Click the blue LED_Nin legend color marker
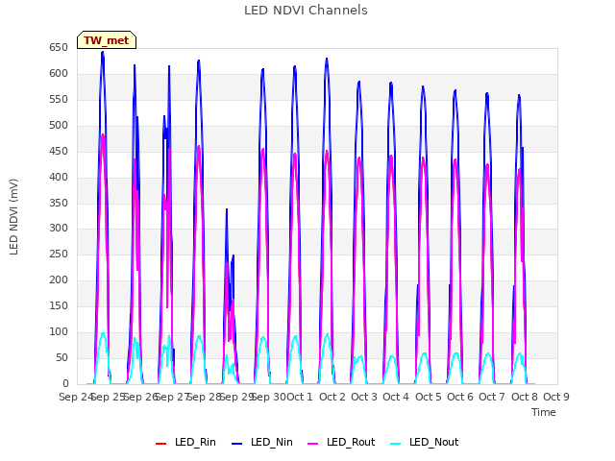This screenshot has height=461, width=615. 237,444
